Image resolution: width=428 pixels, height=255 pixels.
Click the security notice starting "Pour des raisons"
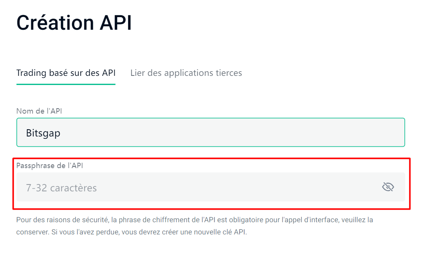(x=195, y=220)
